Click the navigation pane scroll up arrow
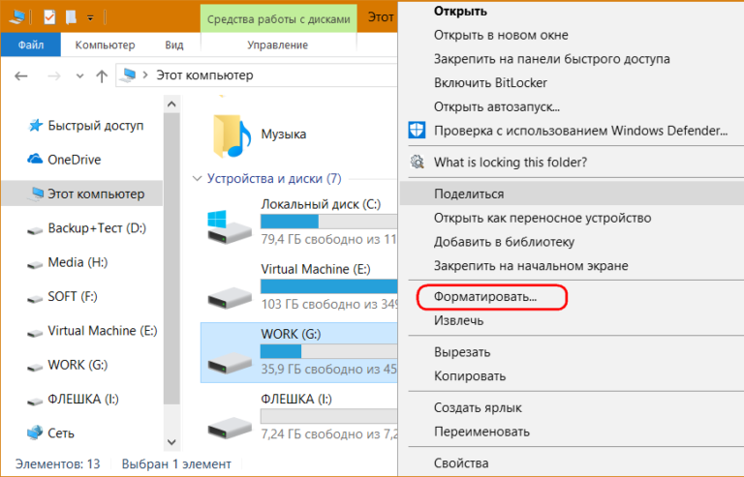This screenshot has width=744, height=477. tap(171, 104)
